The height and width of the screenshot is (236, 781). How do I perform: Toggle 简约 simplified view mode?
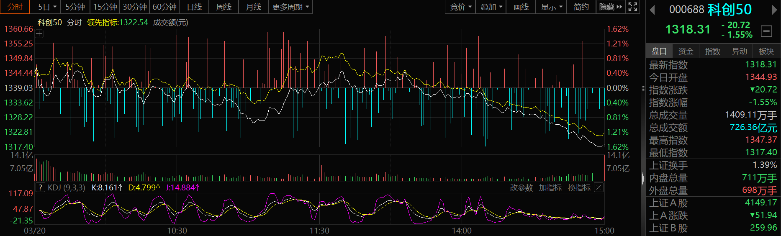(x=581, y=7)
